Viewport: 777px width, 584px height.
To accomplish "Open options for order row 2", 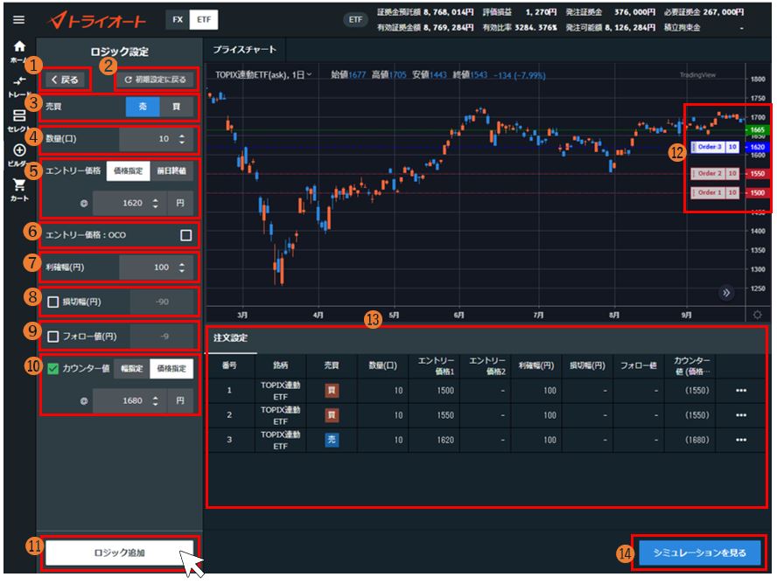I will point(741,415).
